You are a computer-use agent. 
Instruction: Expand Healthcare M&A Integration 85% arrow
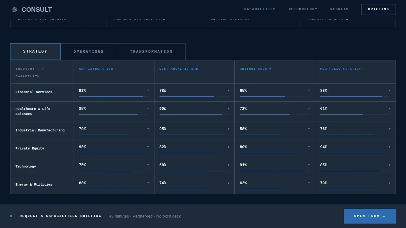click(x=148, y=109)
